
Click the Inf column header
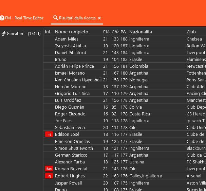pos(48,32)
